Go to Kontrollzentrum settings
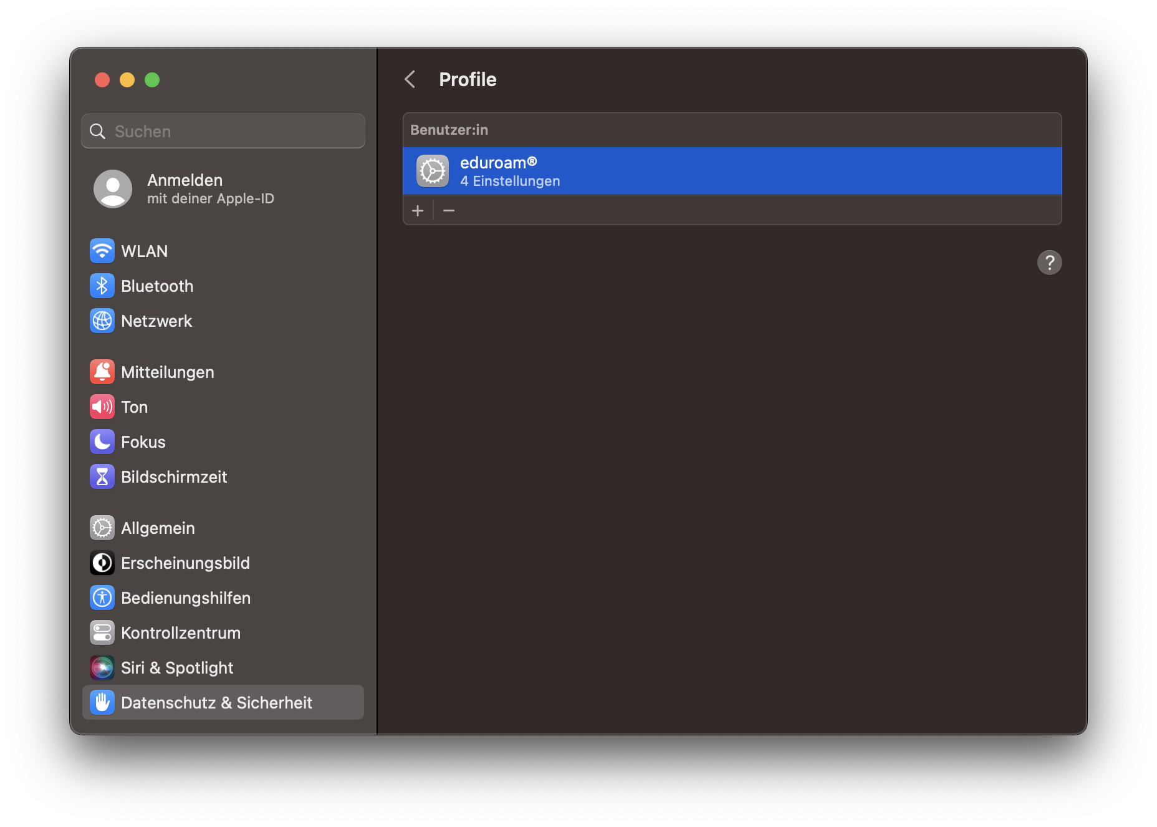 [x=180, y=633]
